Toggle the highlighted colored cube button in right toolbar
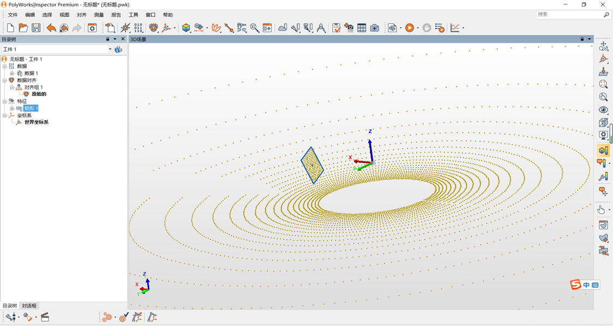This screenshot has height=326, width=613. (603, 150)
